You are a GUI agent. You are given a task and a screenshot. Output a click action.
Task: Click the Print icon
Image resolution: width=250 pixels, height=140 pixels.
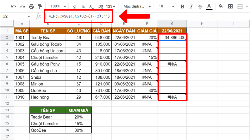31,7
